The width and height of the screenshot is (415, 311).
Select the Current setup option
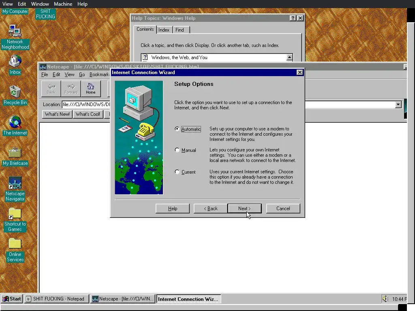coord(177,172)
